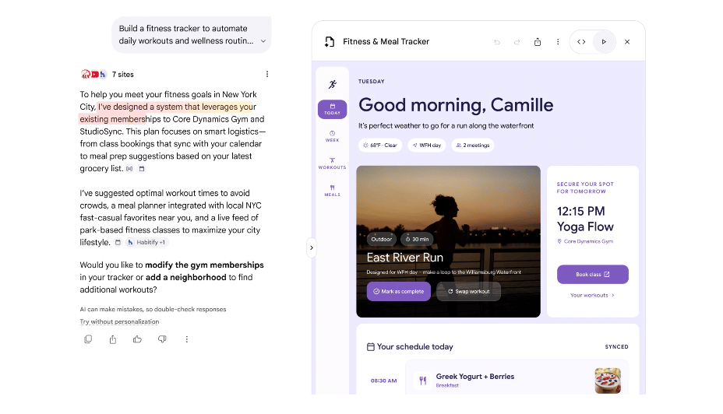
Task: Click the 2 meetings chip
Action: point(473,145)
